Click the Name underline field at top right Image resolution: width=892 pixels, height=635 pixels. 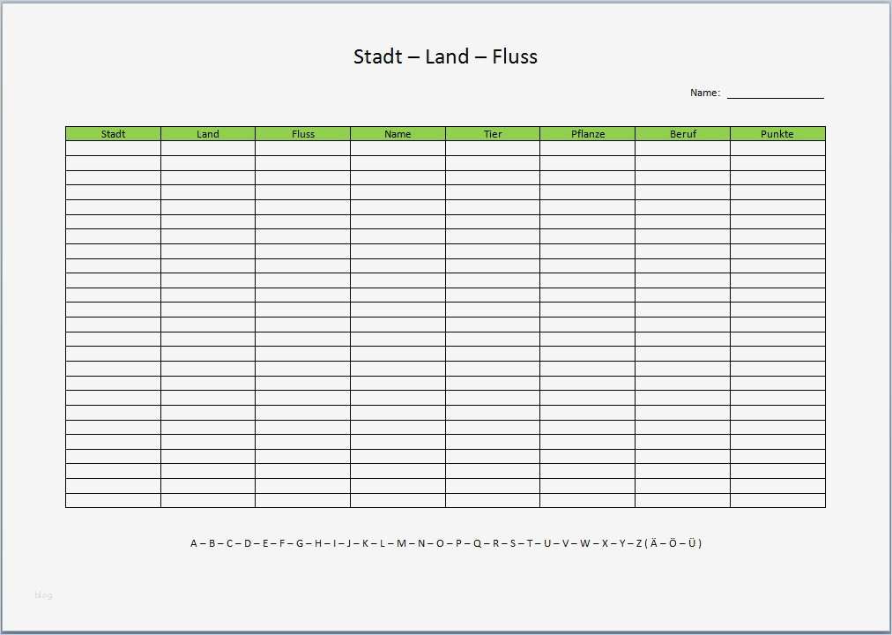pos(775,93)
